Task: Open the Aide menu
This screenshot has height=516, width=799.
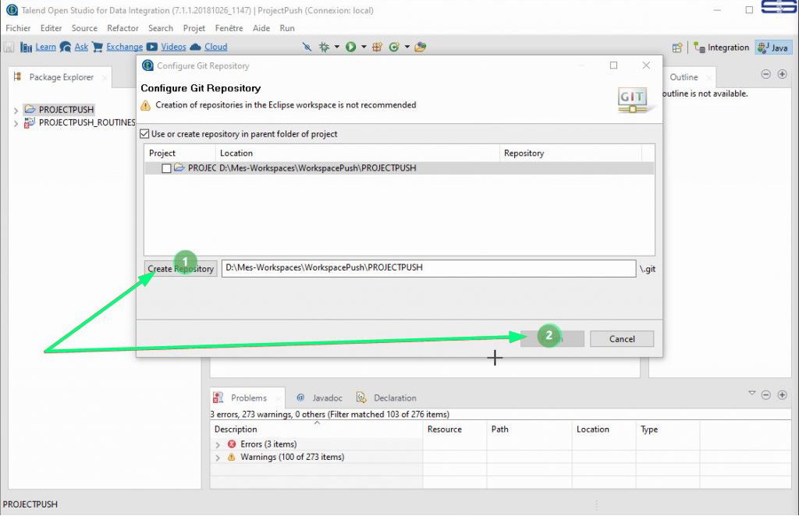Action: [x=261, y=28]
